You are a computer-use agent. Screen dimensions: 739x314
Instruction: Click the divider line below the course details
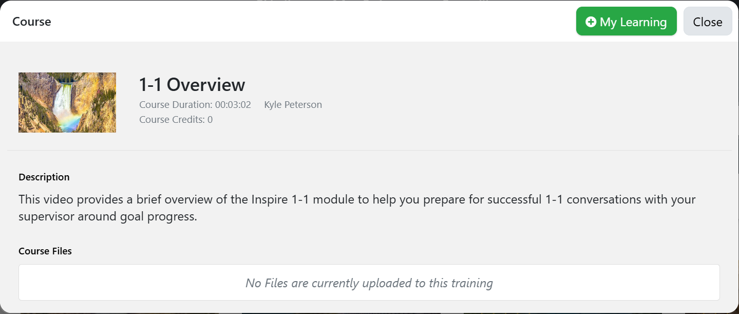tap(369, 150)
